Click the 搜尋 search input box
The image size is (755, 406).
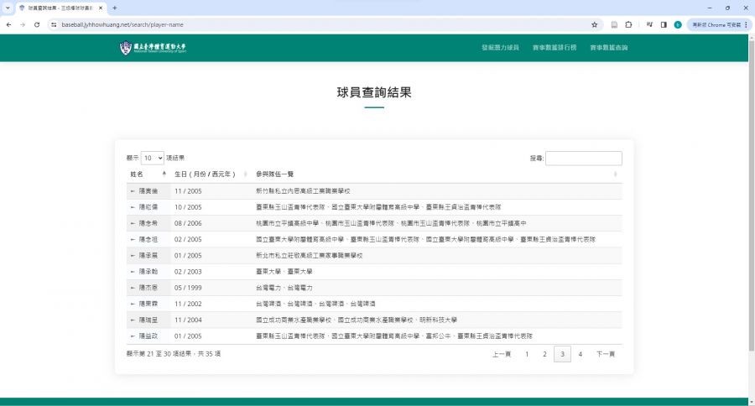584,158
